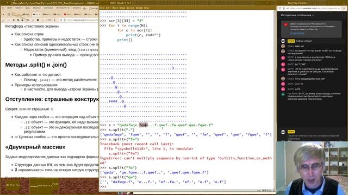Open Файл menu in left browser window
Image resolution: width=348 pixels, height=195 pixels.
[10, 8]
